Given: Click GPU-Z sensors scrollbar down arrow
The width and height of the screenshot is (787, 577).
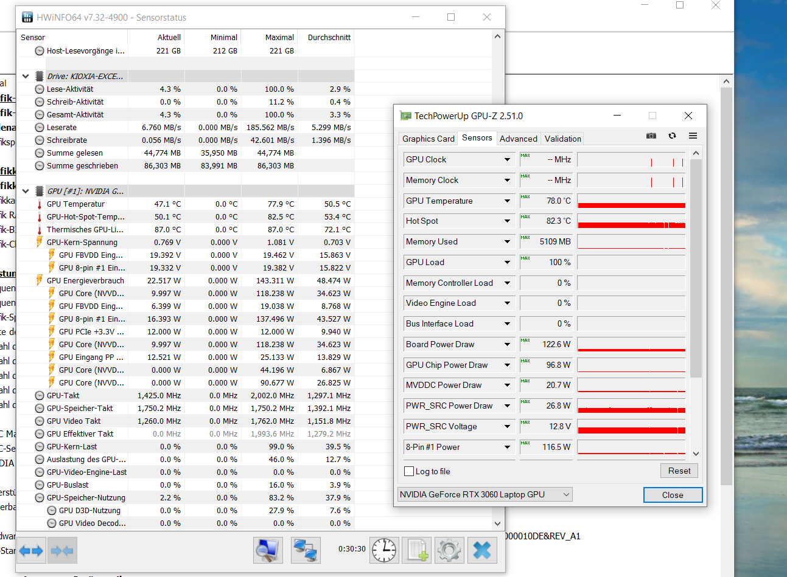Looking at the screenshot, I should click(696, 454).
